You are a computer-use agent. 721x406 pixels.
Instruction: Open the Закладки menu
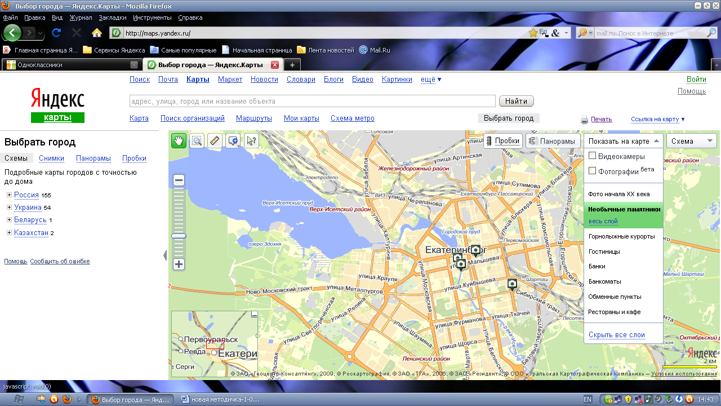point(113,17)
